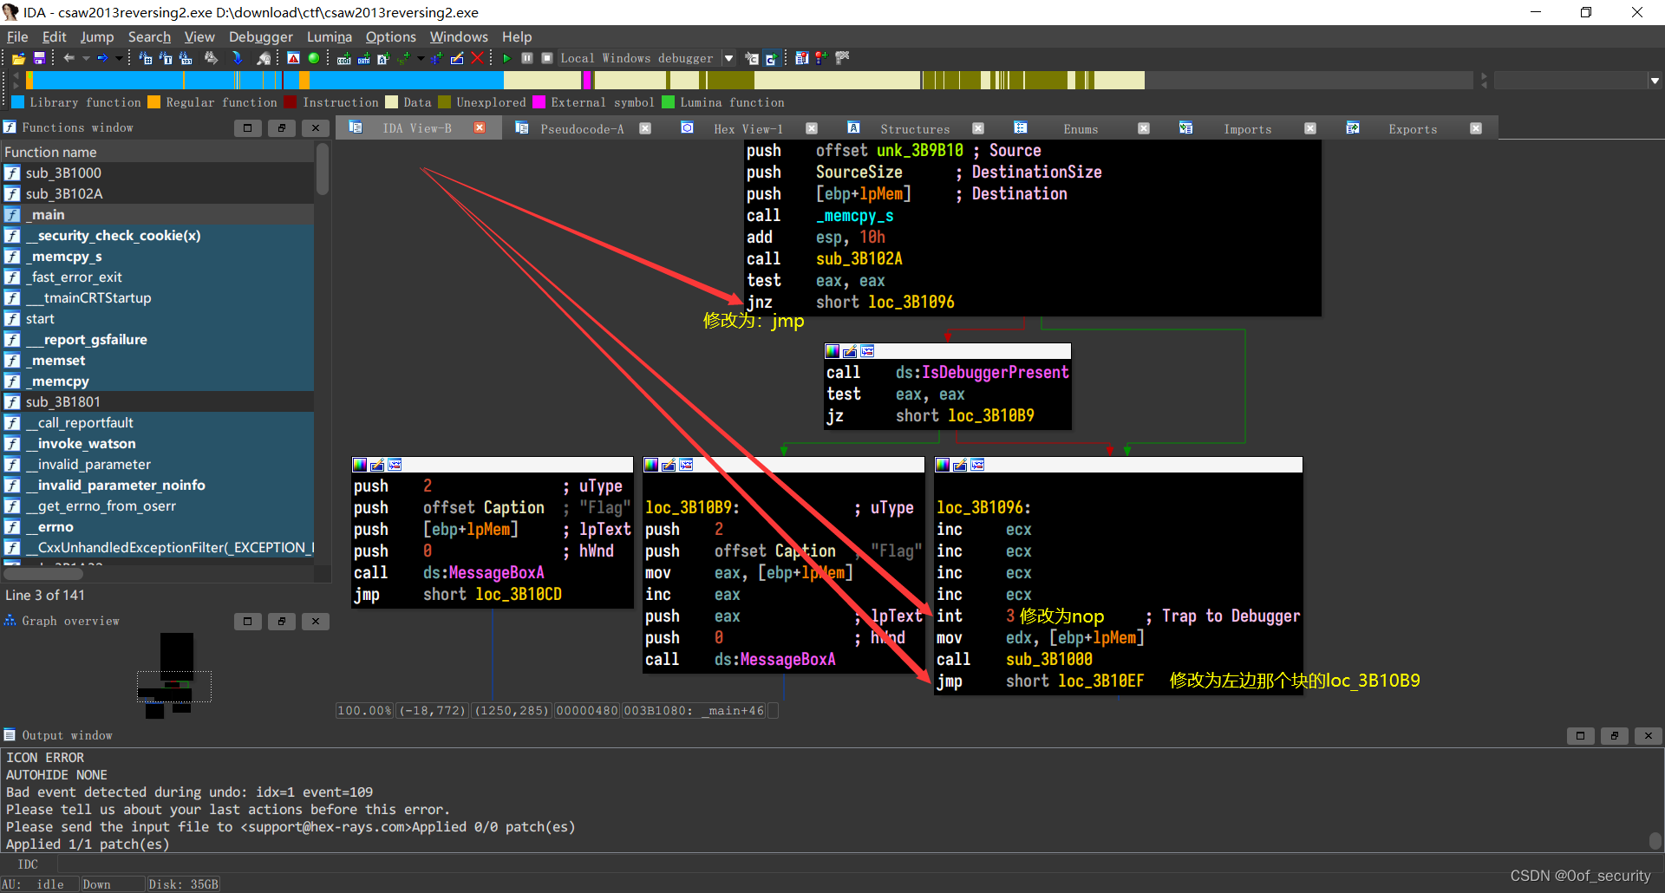Convert selection to data
The image size is (1665, 893).
362,57
